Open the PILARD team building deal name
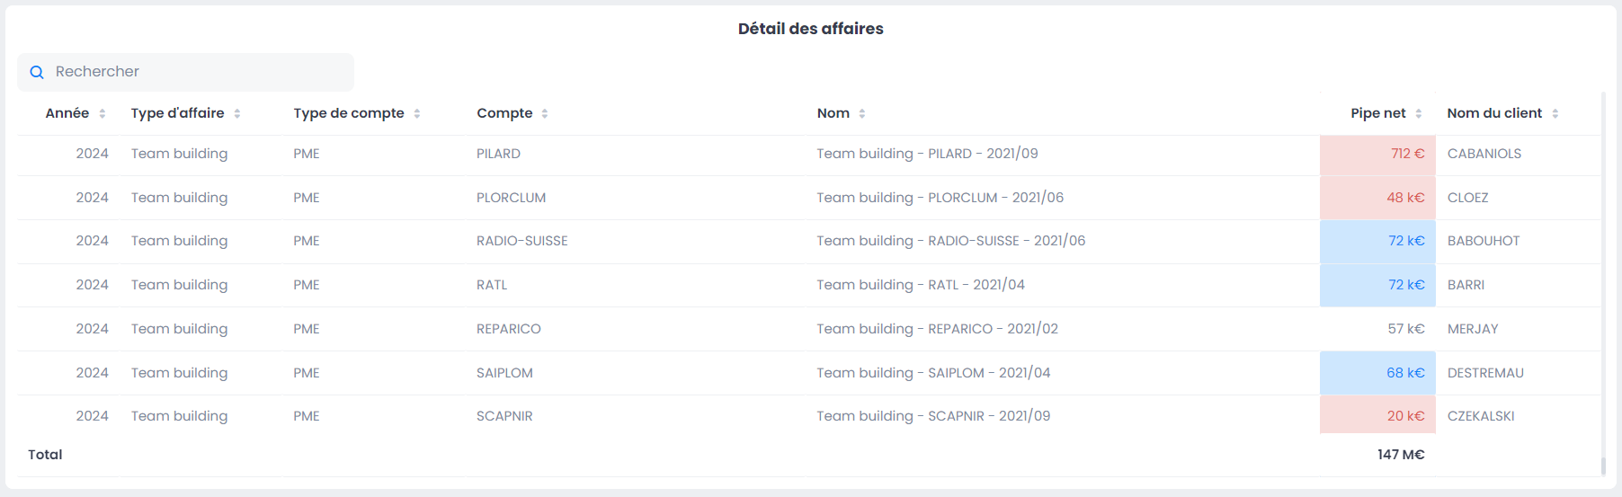Screen dimensions: 1622x497 [x=927, y=154]
